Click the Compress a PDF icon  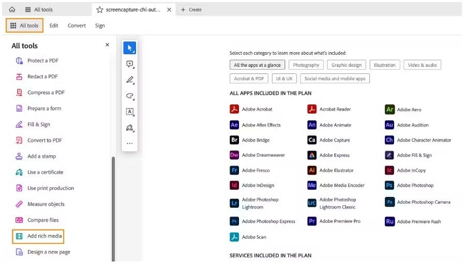coord(19,93)
